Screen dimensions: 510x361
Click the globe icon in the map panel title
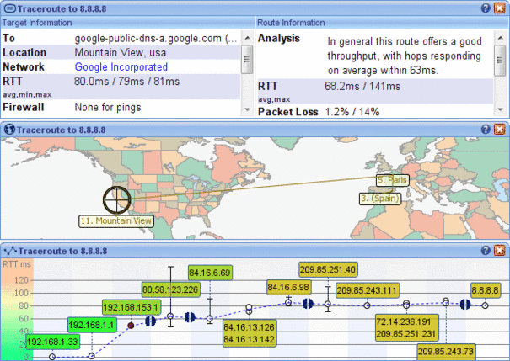coord(9,130)
